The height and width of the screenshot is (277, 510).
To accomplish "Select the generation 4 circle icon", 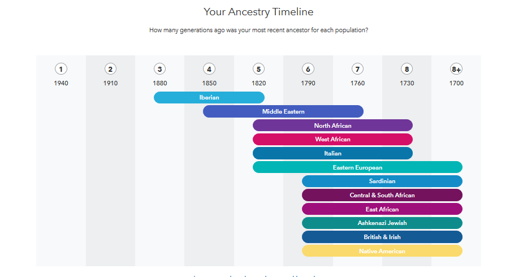I will 209,69.
